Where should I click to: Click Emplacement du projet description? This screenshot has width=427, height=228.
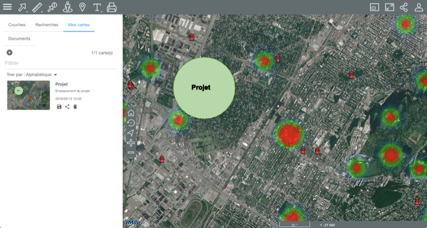(73, 91)
